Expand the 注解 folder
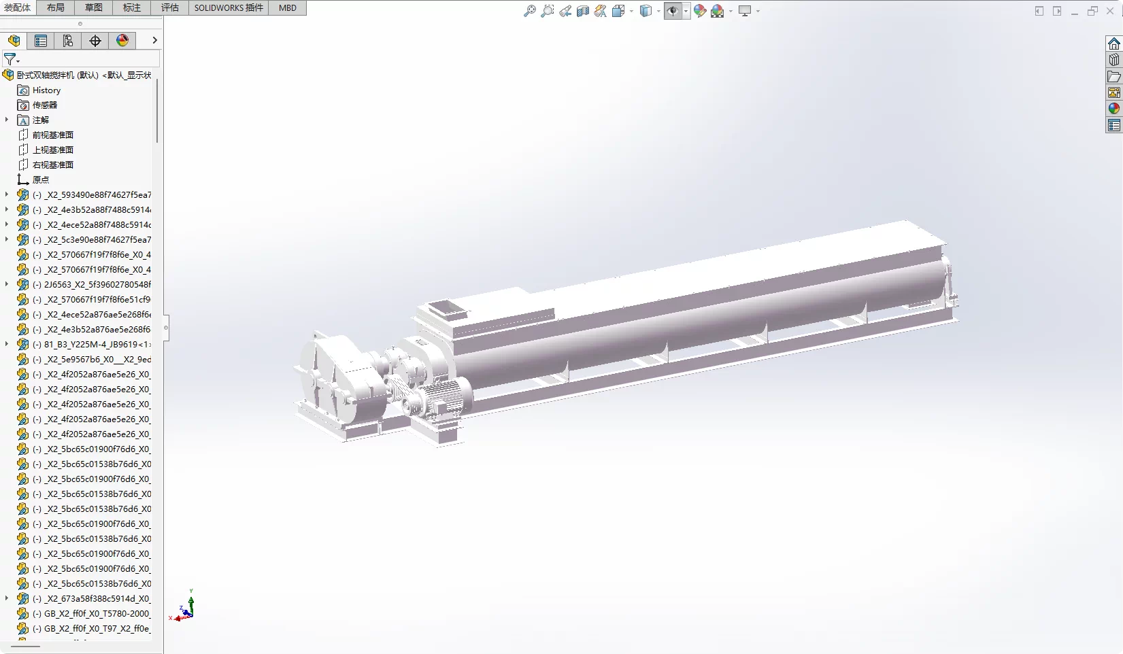Screen dimensions: 1123x654 click(7, 120)
